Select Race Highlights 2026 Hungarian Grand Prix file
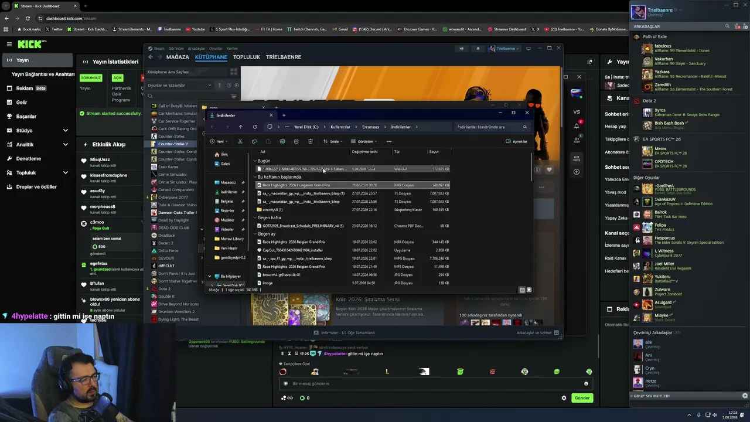Viewport: 750px width, 422px height. coord(353,185)
